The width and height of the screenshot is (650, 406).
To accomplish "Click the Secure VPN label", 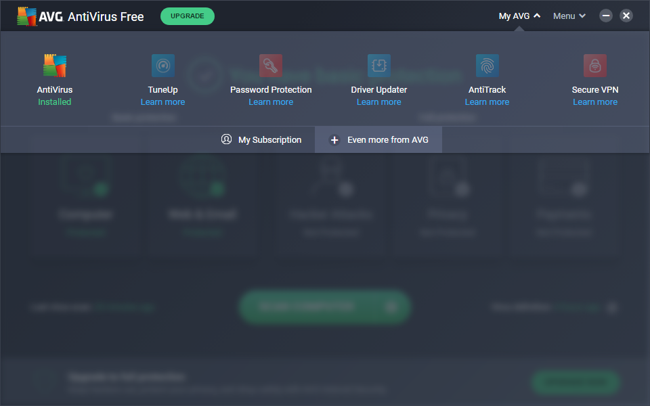I will tap(595, 90).
